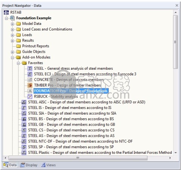Click the Favorites folder icon
This screenshot has width=181, height=170.
click(24, 63)
